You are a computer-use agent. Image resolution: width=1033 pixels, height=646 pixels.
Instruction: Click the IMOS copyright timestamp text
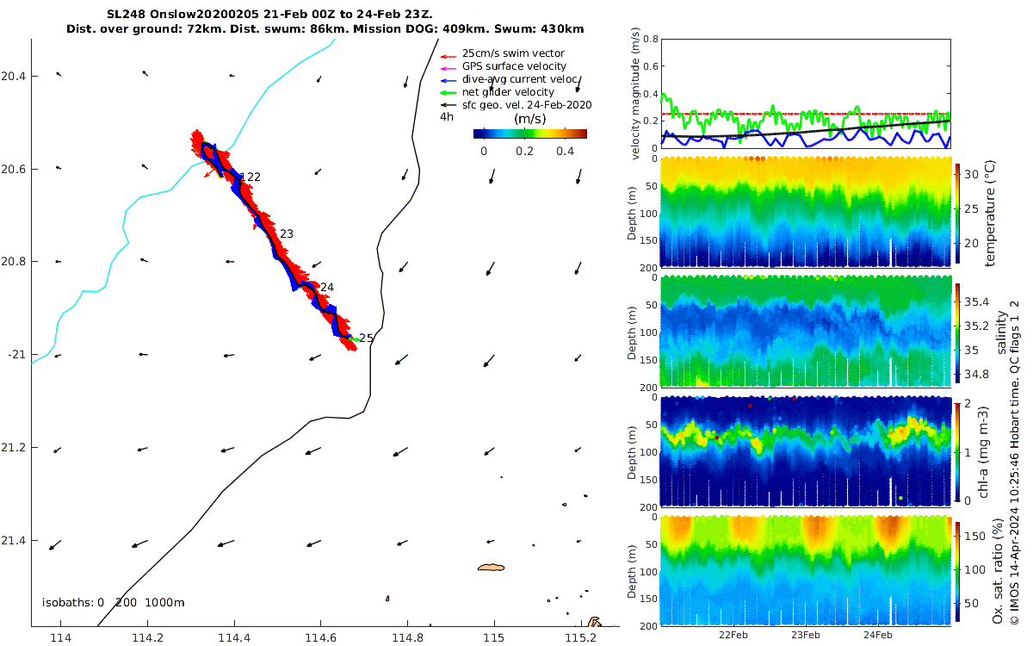tap(1015, 463)
